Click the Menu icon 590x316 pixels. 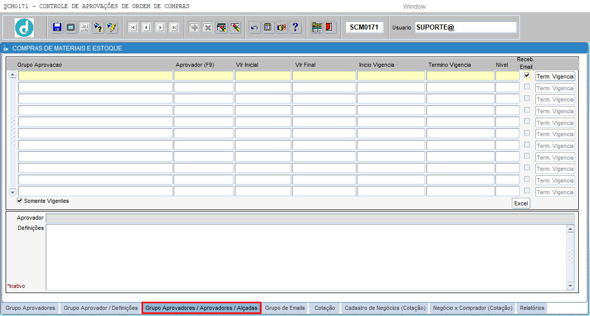click(x=317, y=28)
